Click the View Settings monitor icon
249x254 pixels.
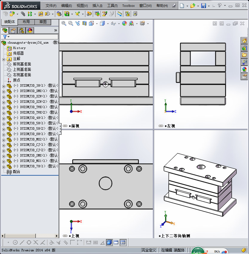[142, 24]
